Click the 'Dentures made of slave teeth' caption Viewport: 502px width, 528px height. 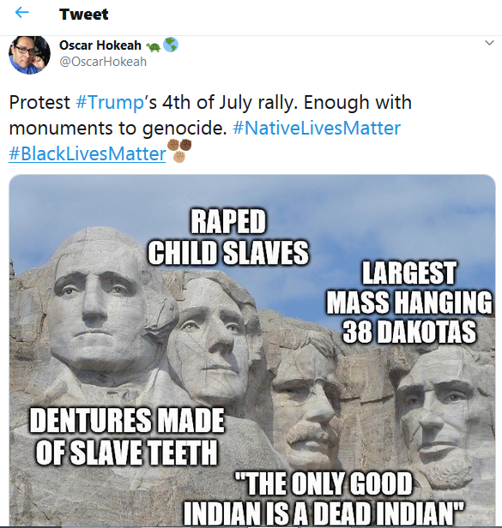127,435
